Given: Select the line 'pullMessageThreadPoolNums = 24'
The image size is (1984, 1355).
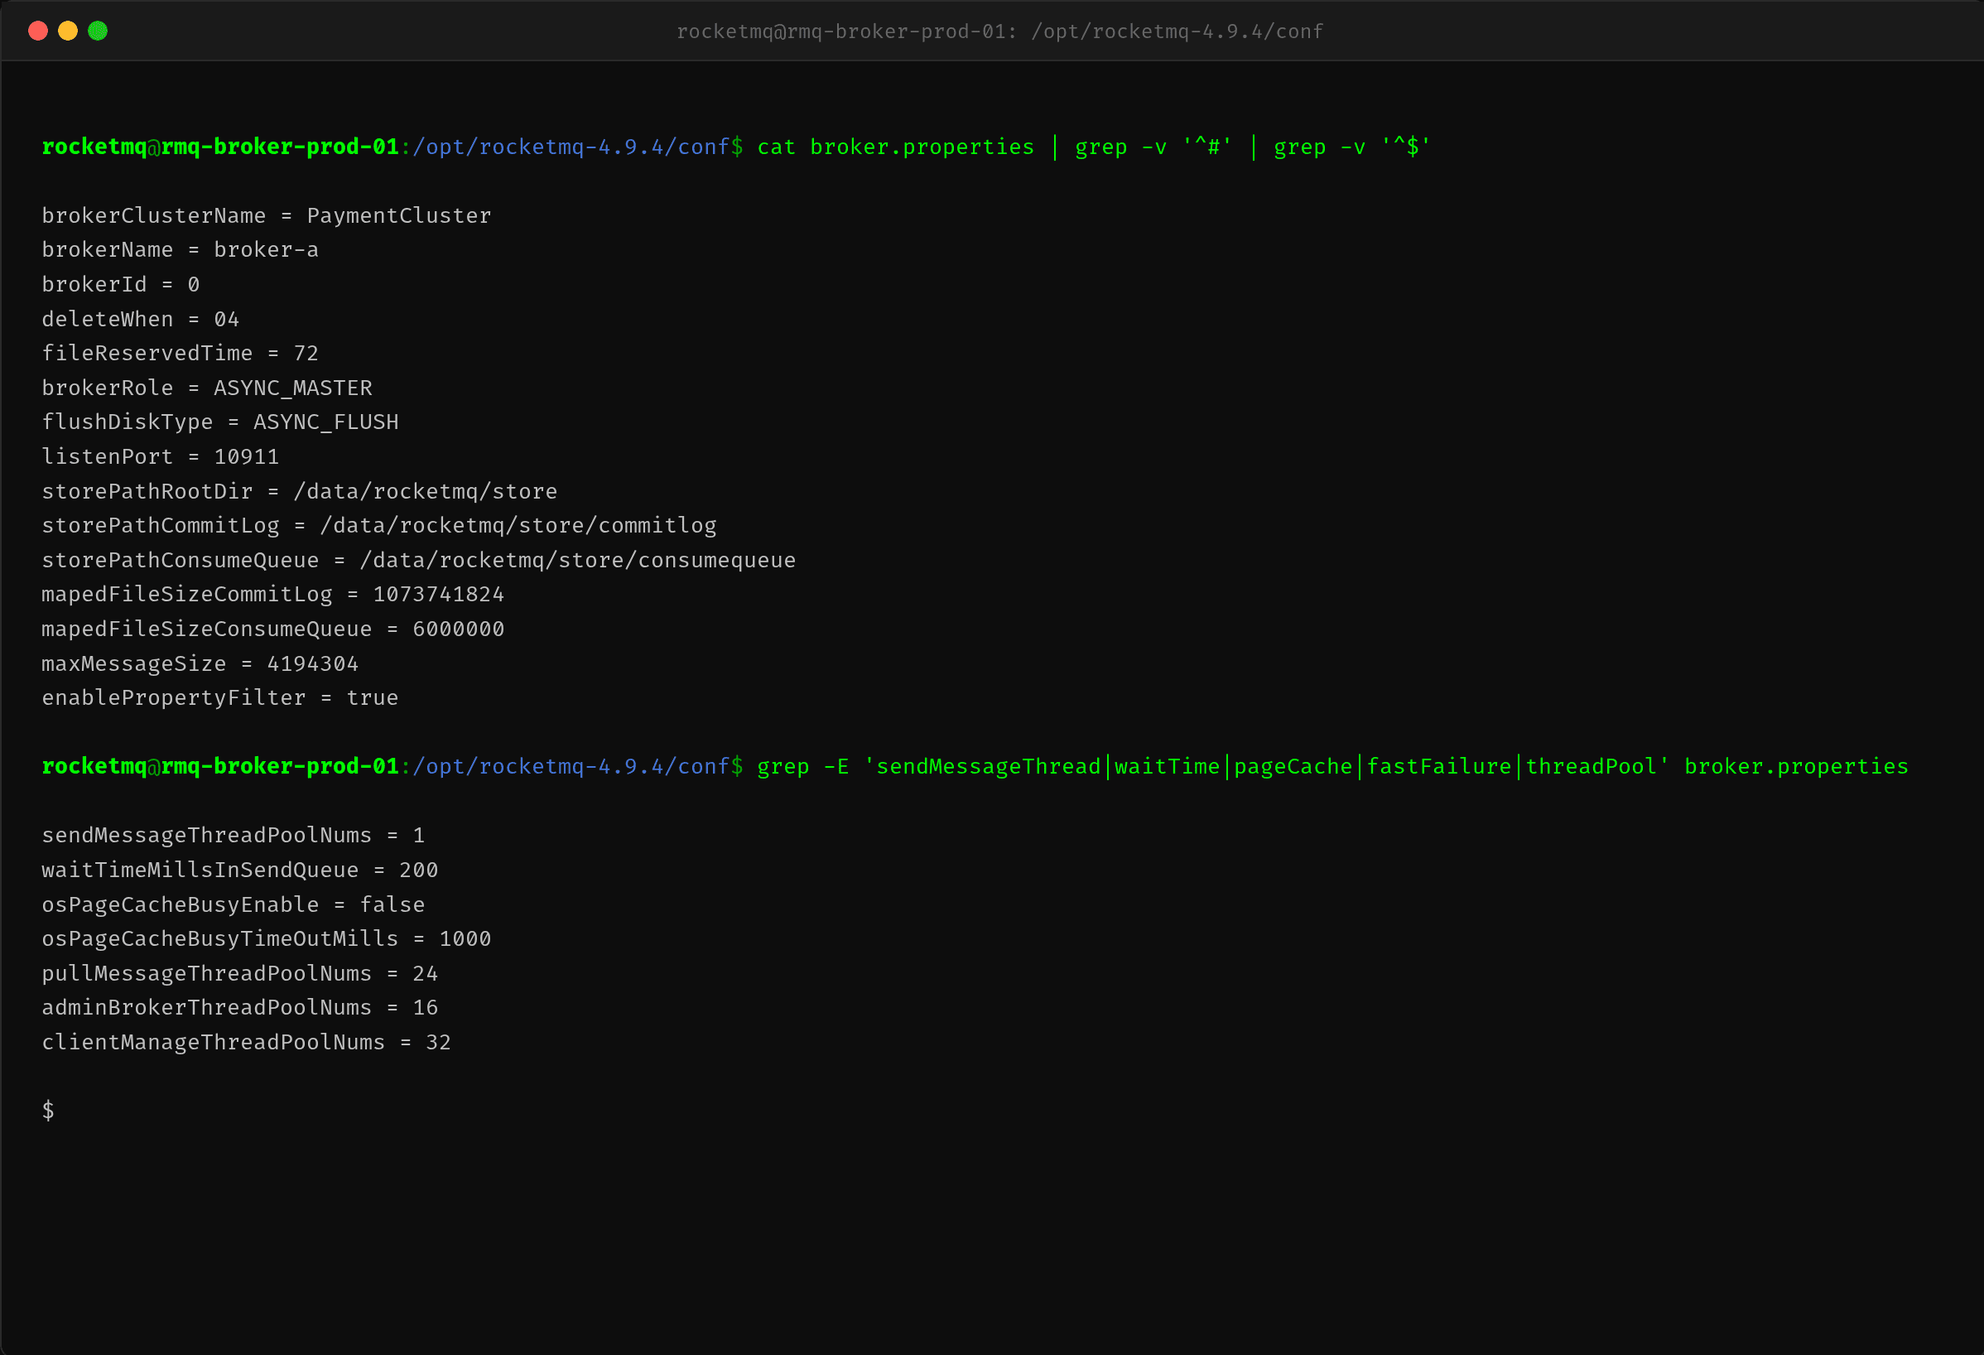Looking at the screenshot, I should tap(240, 973).
